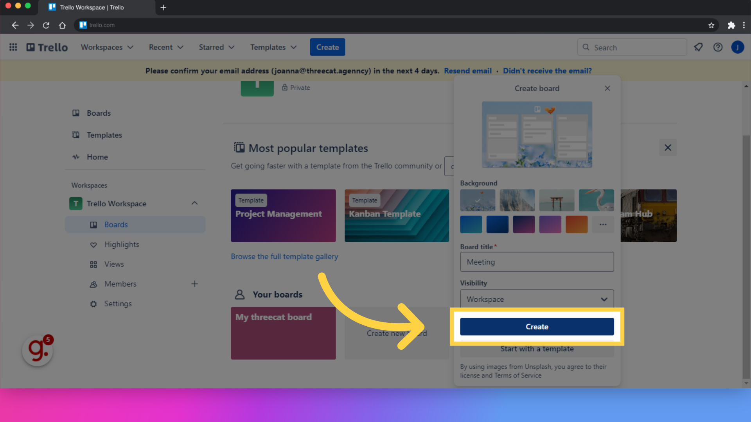Click the Highlights icon in sidebar
This screenshot has height=422, width=751.
(x=92, y=244)
